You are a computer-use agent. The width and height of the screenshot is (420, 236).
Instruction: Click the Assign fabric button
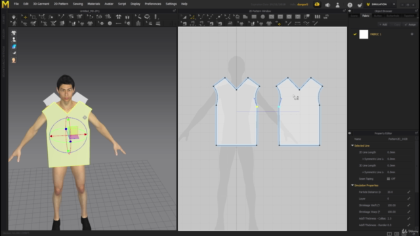click(410, 25)
